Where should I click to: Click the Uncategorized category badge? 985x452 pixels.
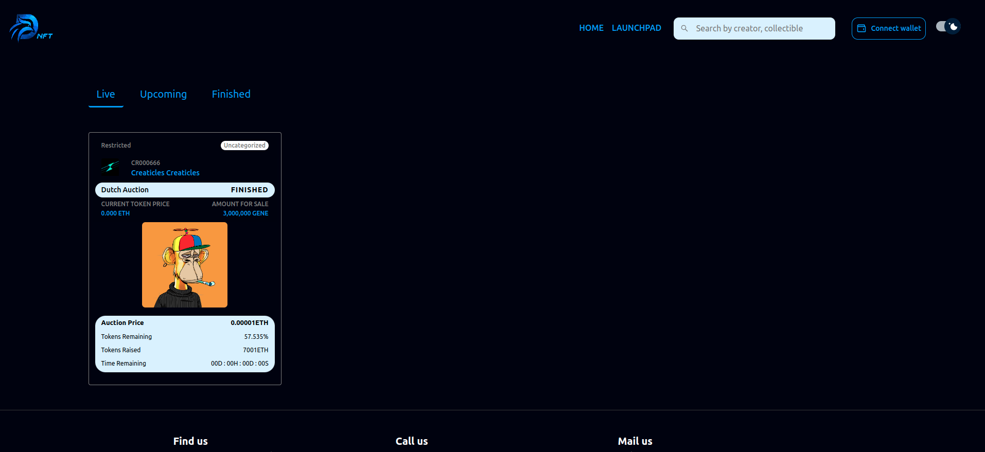(x=245, y=146)
